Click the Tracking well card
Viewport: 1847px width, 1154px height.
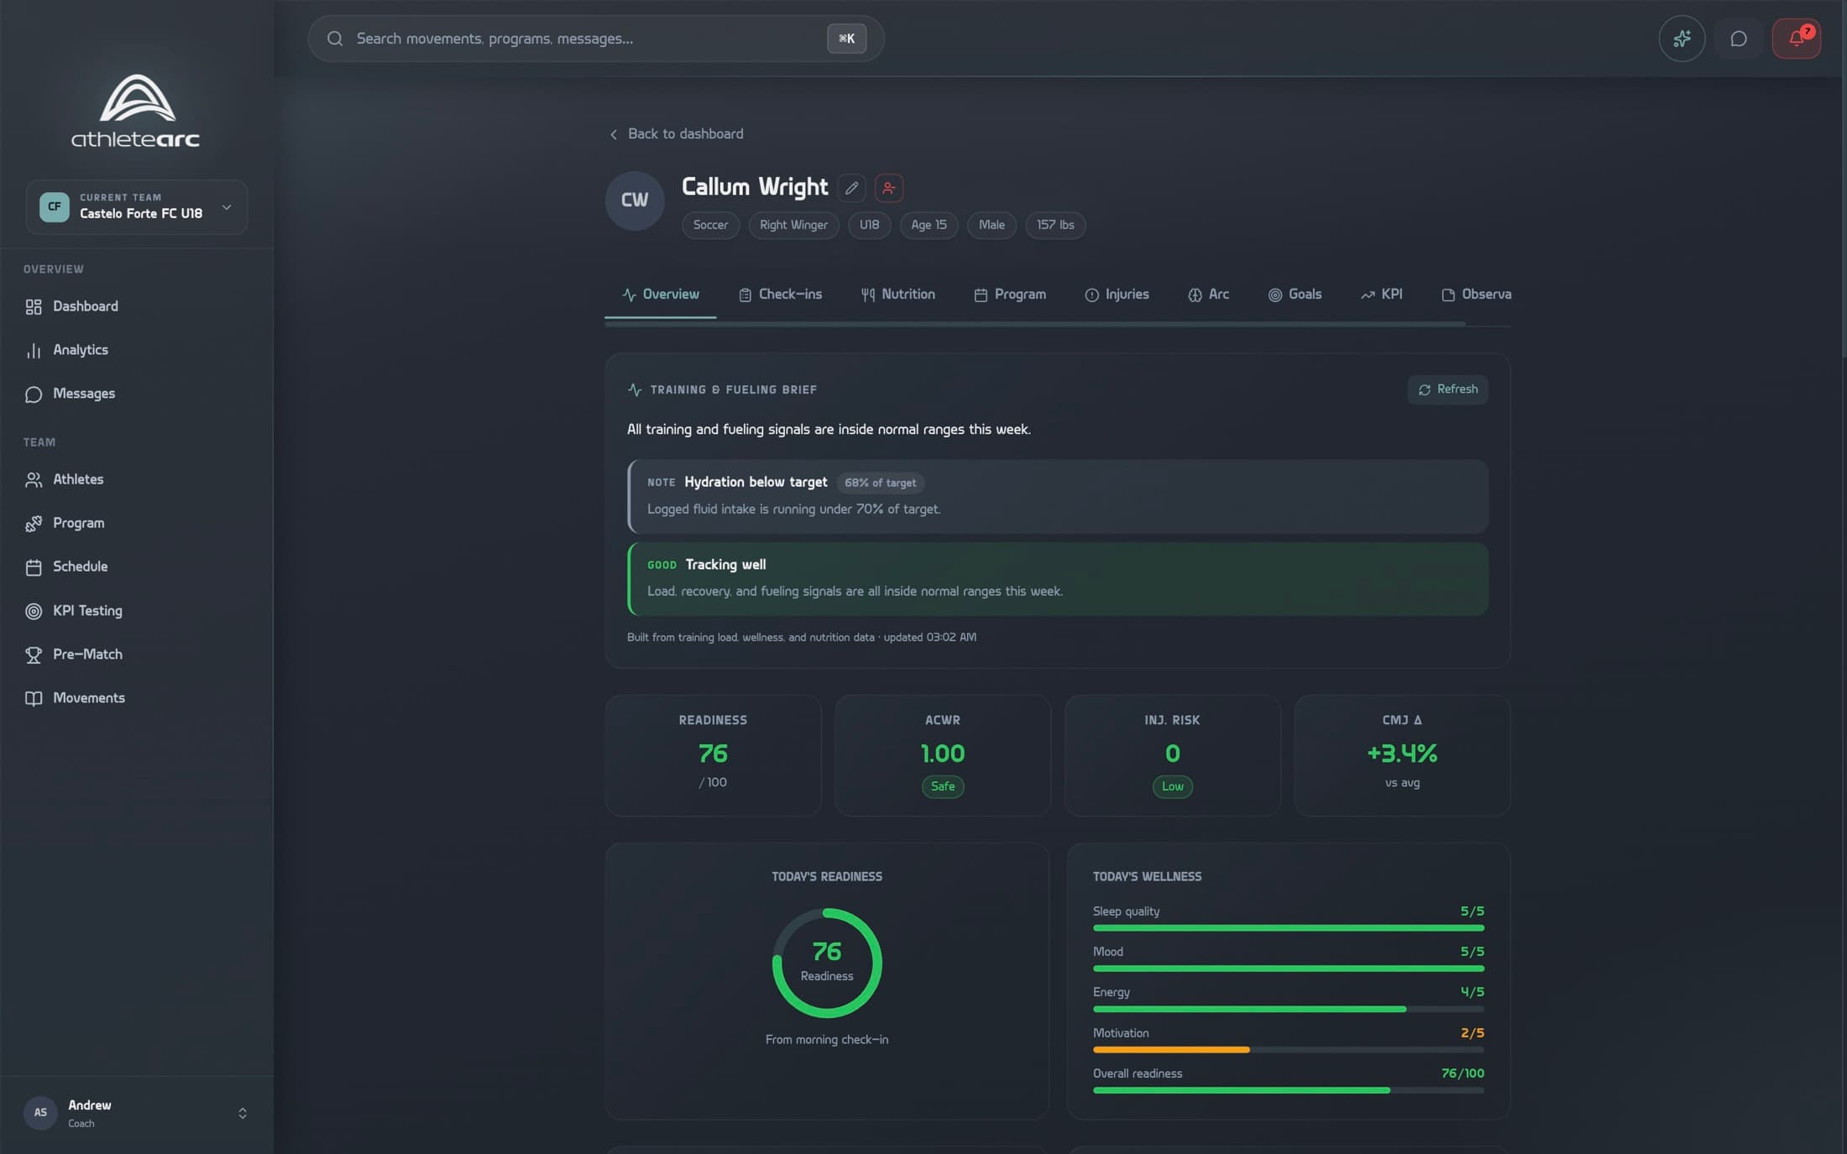(x=1058, y=579)
